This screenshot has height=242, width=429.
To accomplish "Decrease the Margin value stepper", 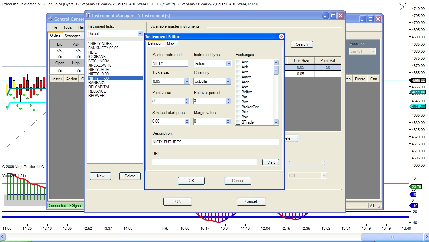I will (x=229, y=123).
